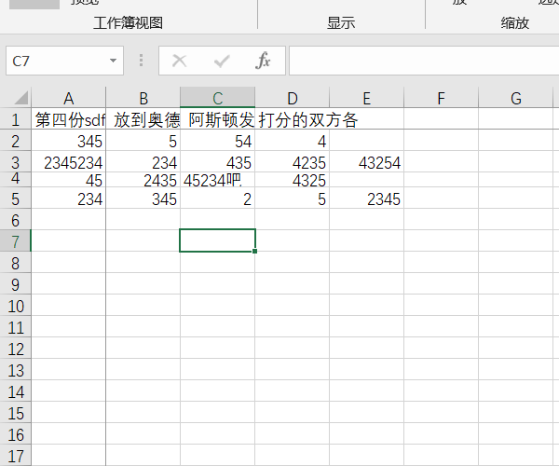Select row 17 header
Image resolution: width=559 pixels, height=466 pixels.
(15, 456)
